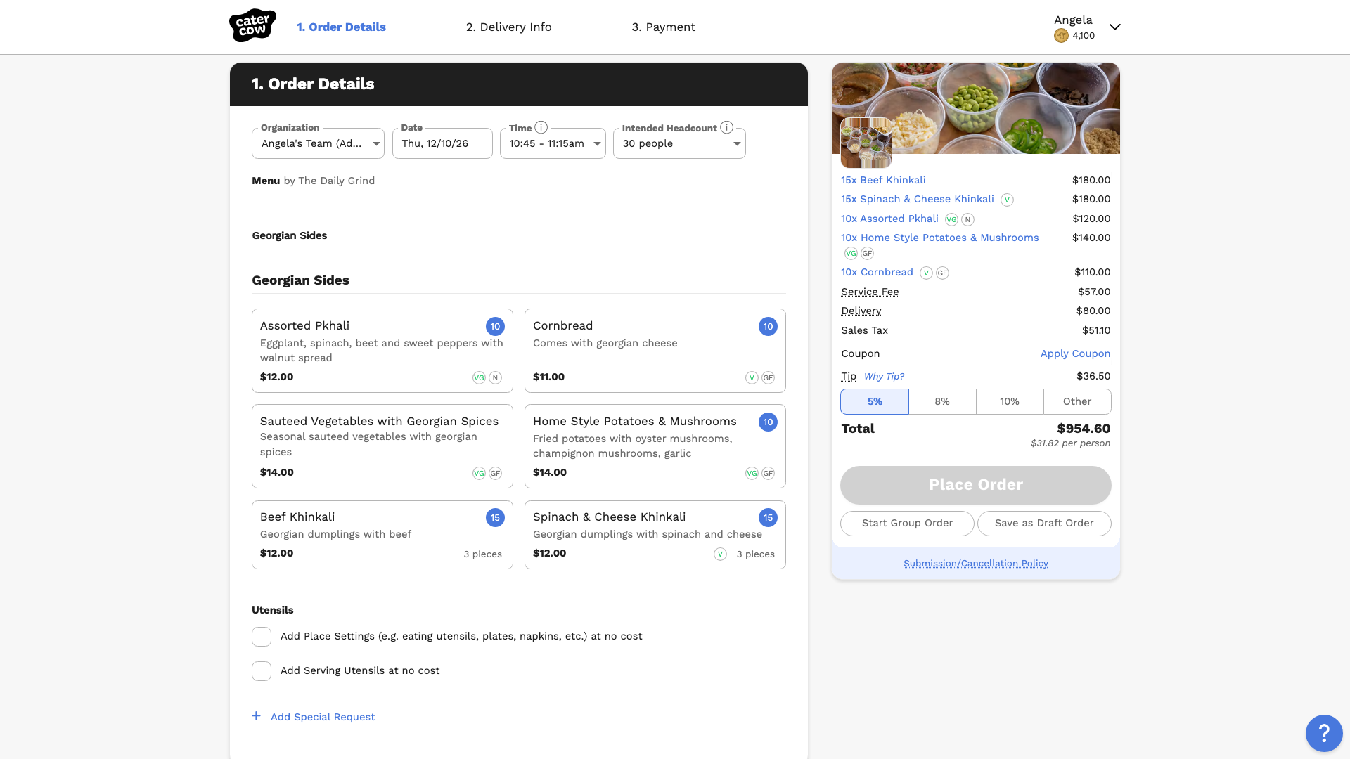Open the 10x Cornbread summary item
The image size is (1350, 759).
click(877, 272)
